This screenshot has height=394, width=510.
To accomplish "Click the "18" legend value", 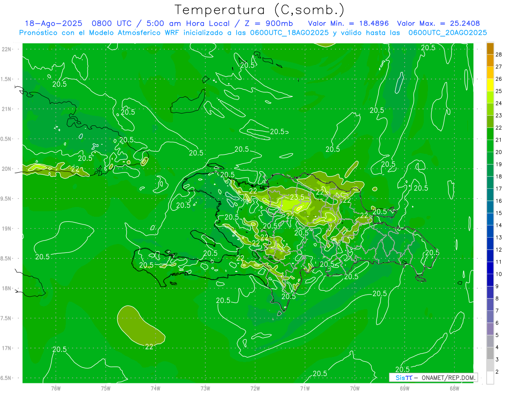I will pyautogui.click(x=499, y=176).
